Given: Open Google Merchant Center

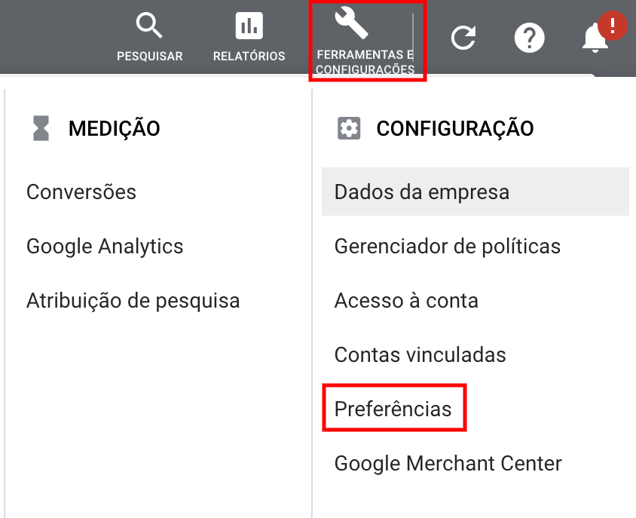Looking at the screenshot, I should point(448,463).
